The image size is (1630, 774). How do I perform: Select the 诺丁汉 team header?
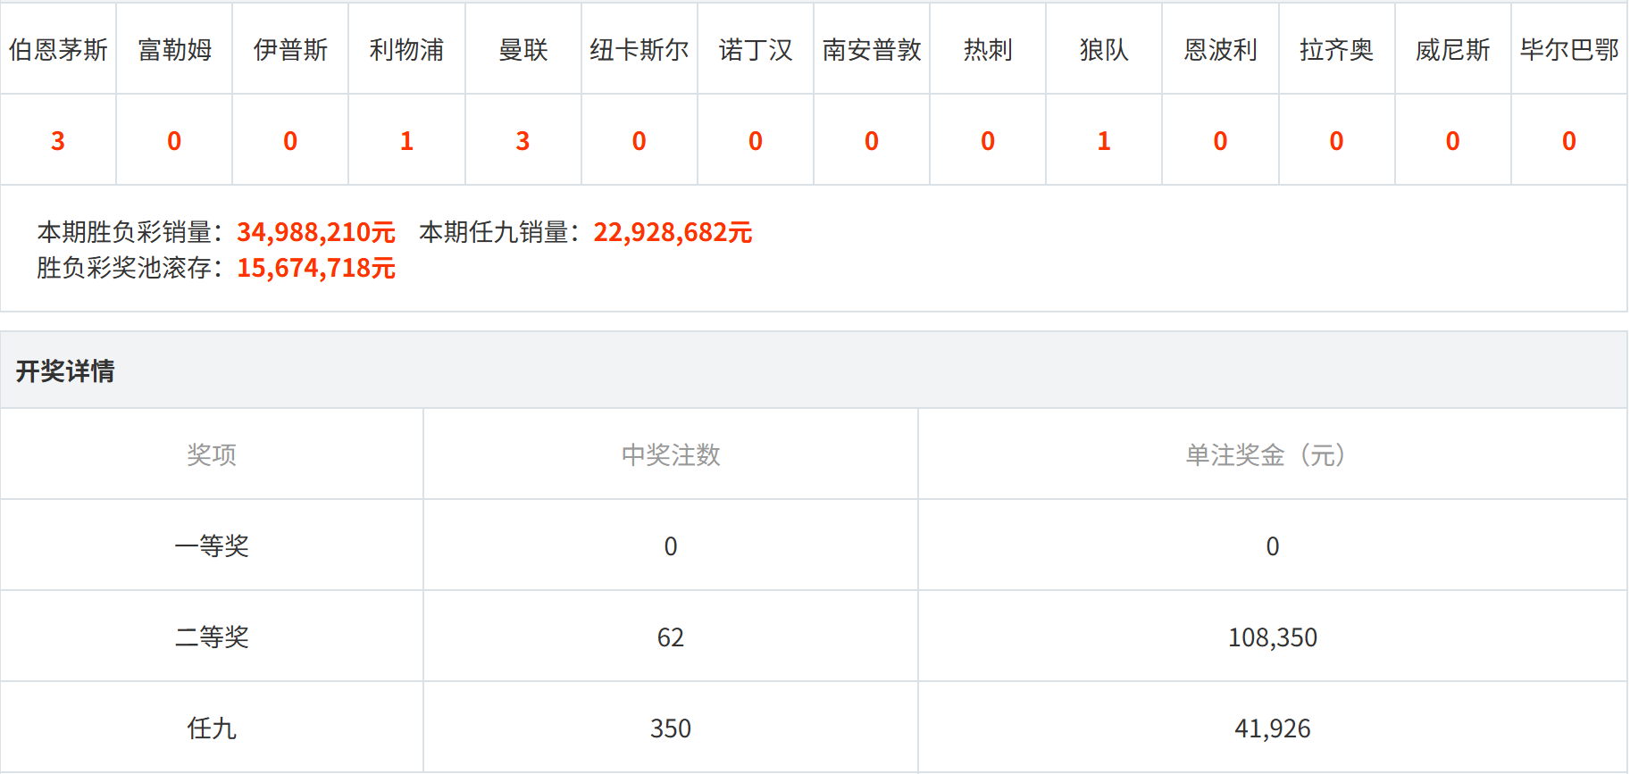756,49
